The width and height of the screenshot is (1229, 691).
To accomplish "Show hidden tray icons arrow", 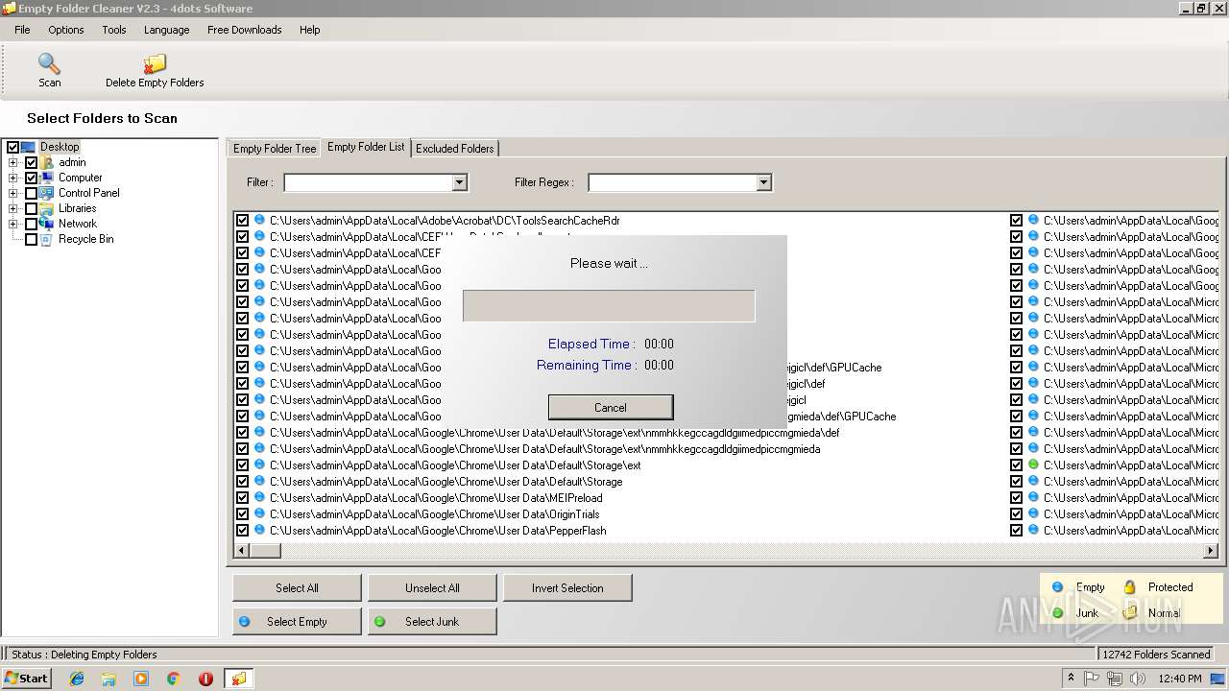I will point(1071,679).
